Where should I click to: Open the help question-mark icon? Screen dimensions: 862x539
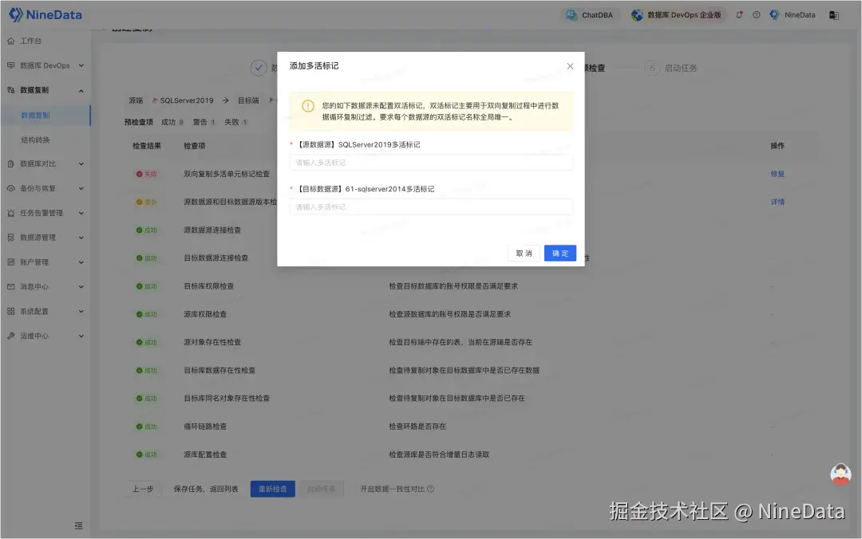point(756,14)
